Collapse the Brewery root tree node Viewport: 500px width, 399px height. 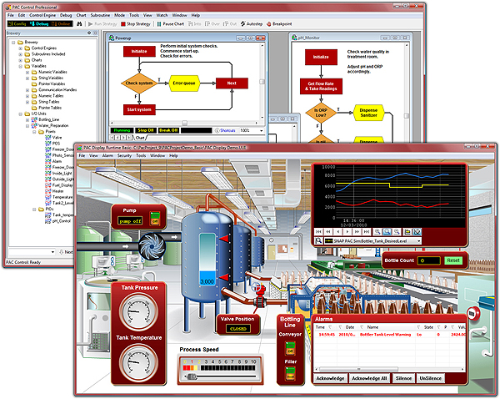point(13,43)
